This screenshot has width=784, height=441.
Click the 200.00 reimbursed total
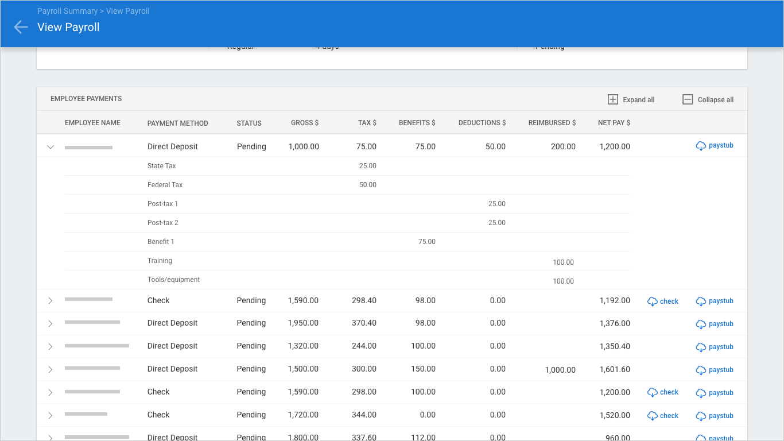click(563, 147)
